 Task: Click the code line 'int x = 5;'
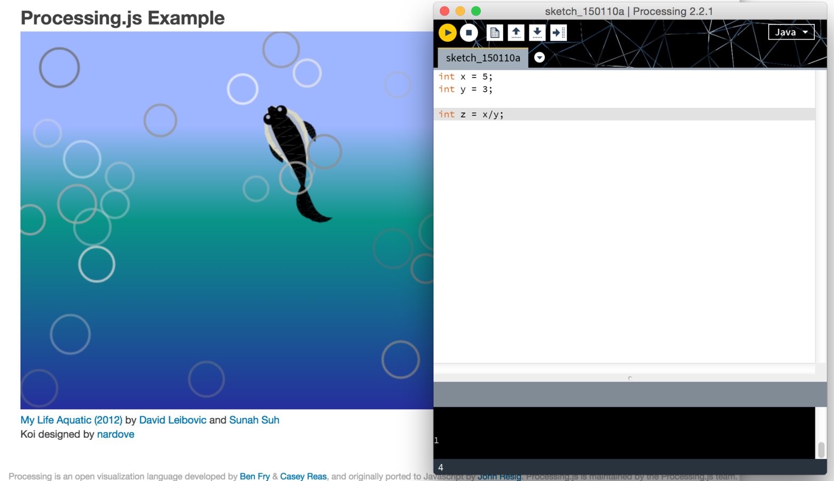[x=465, y=76]
